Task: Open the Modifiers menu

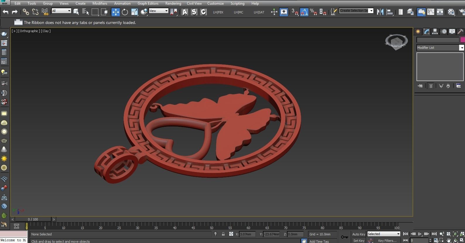Action: pyautogui.click(x=100, y=4)
